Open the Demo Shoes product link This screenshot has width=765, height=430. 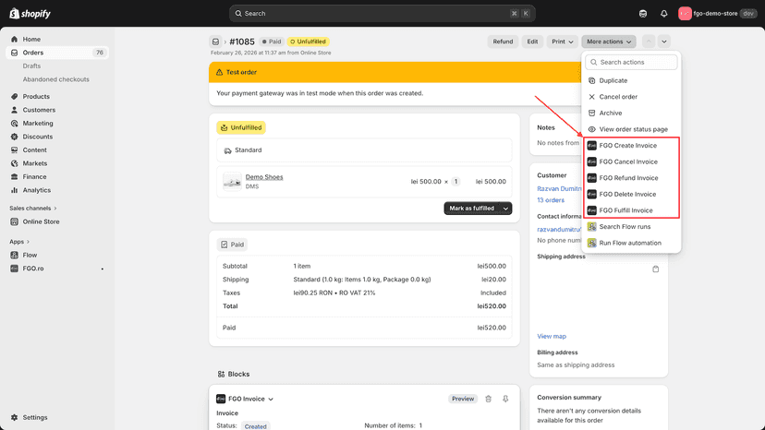coord(264,177)
